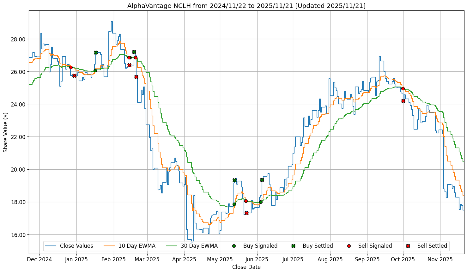Select the October 2025 Sell Signaled marker

tap(403, 88)
